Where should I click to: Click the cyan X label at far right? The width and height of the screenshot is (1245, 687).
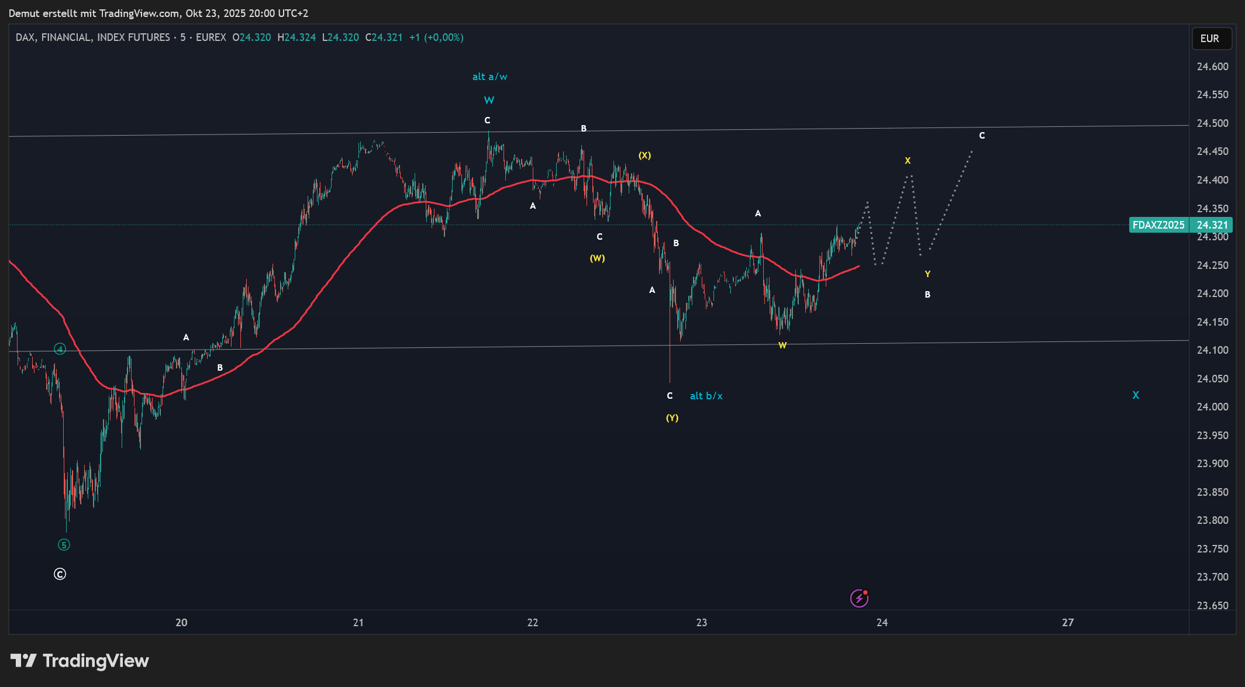(x=1135, y=395)
